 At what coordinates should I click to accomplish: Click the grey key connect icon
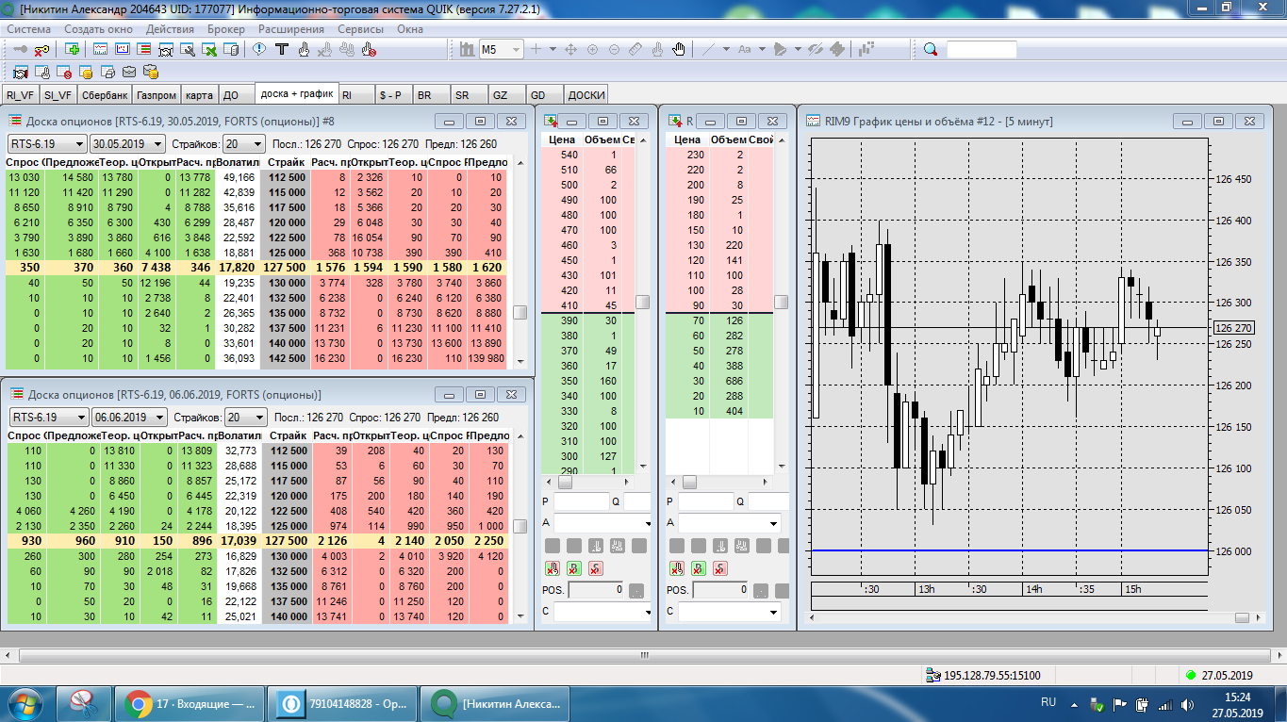(x=20, y=49)
